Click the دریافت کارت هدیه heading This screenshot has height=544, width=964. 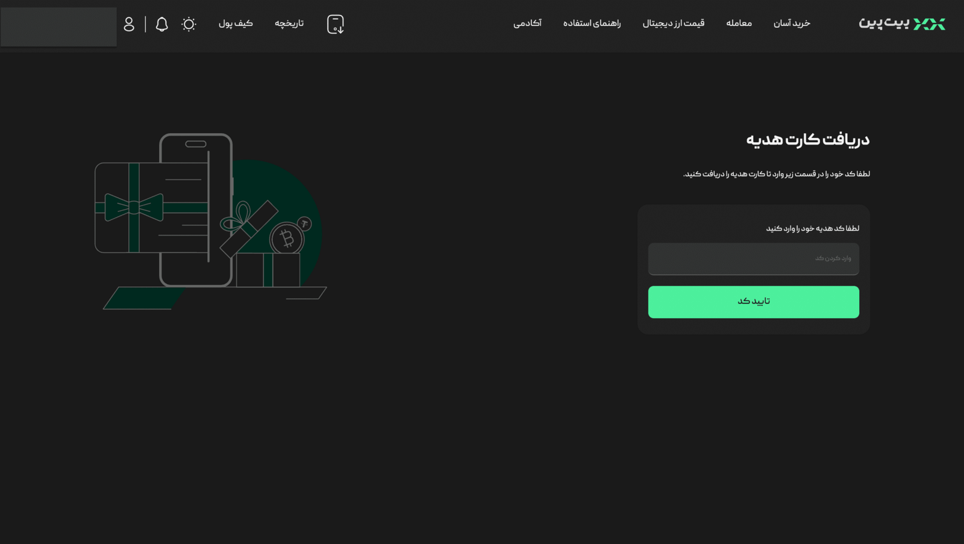click(807, 140)
